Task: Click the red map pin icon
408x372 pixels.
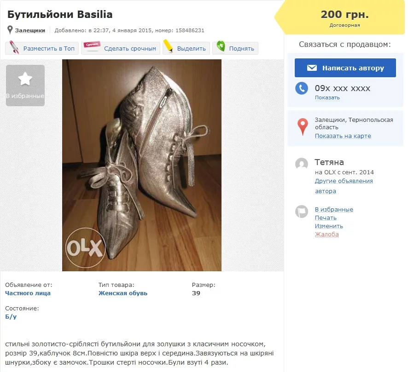Action: coord(302,126)
